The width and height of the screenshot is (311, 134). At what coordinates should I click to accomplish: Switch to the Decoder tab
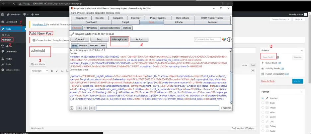coord(100,18)
